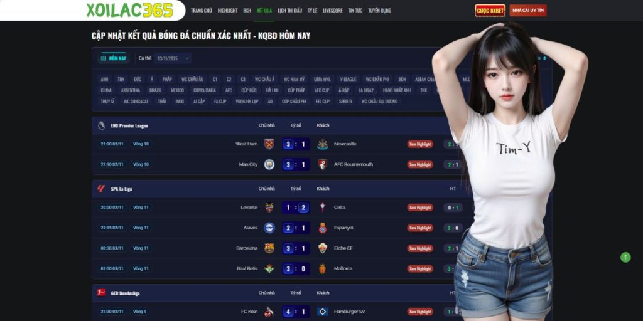Click the La Liga red logo icon
The image size is (643, 321).
(101, 189)
